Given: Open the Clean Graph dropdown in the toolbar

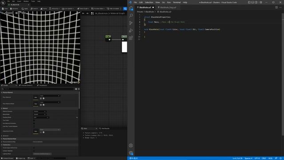Looking at the screenshot, I should pos(83,8).
